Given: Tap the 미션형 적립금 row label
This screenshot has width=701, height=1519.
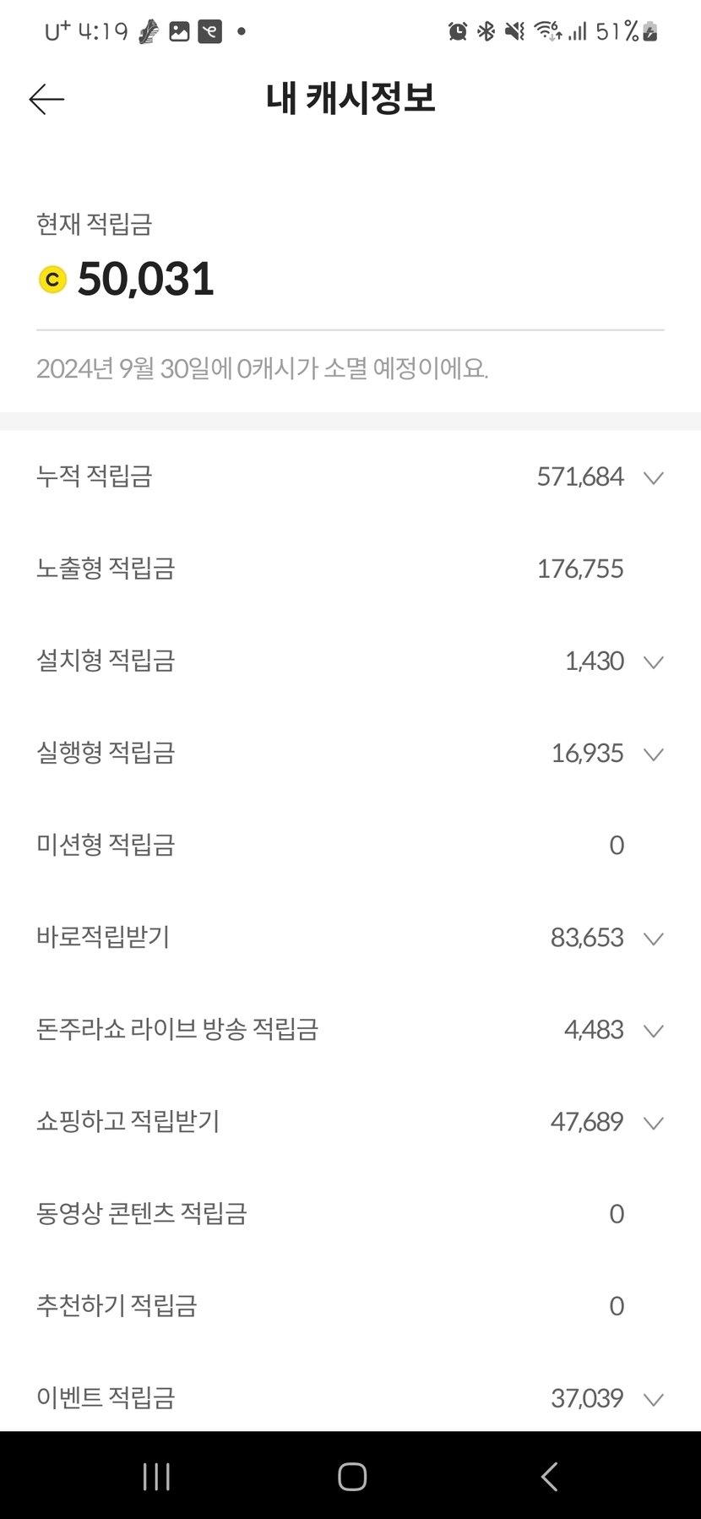Looking at the screenshot, I should tap(106, 845).
